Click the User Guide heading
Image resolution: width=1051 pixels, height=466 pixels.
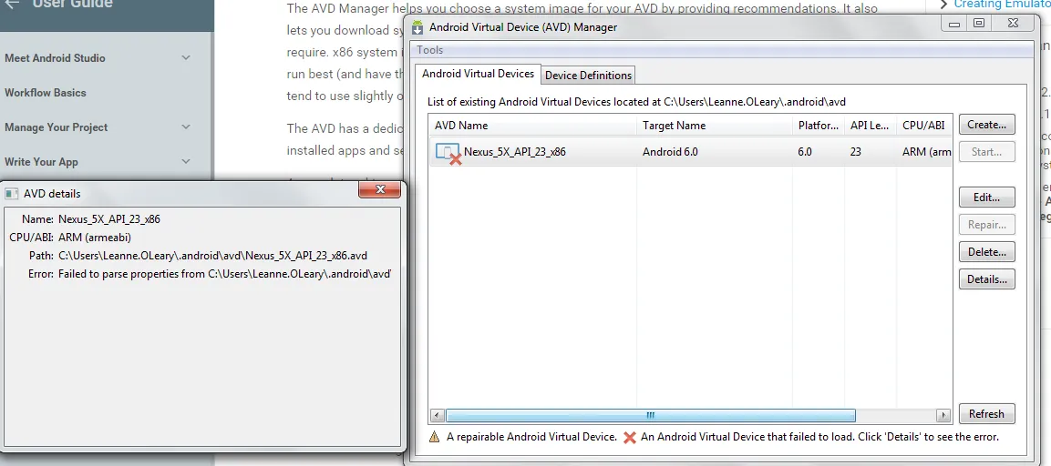(x=72, y=5)
